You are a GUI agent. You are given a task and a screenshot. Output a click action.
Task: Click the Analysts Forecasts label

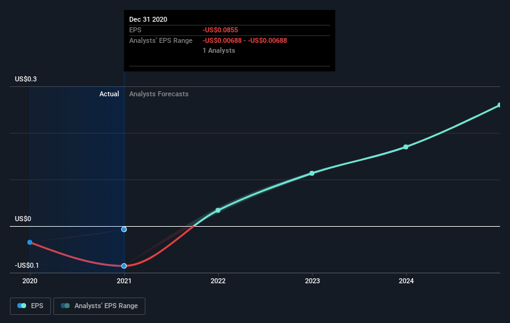[159, 94]
